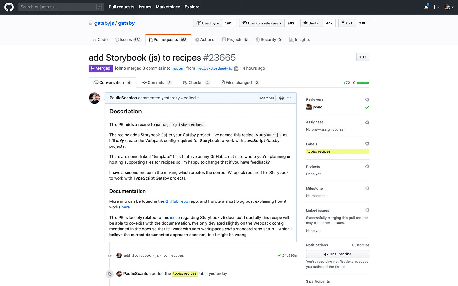Image resolution: width=458 pixels, height=286 pixels.
Task: Open the recipe/storybook-js branch link
Action: [215, 68]
